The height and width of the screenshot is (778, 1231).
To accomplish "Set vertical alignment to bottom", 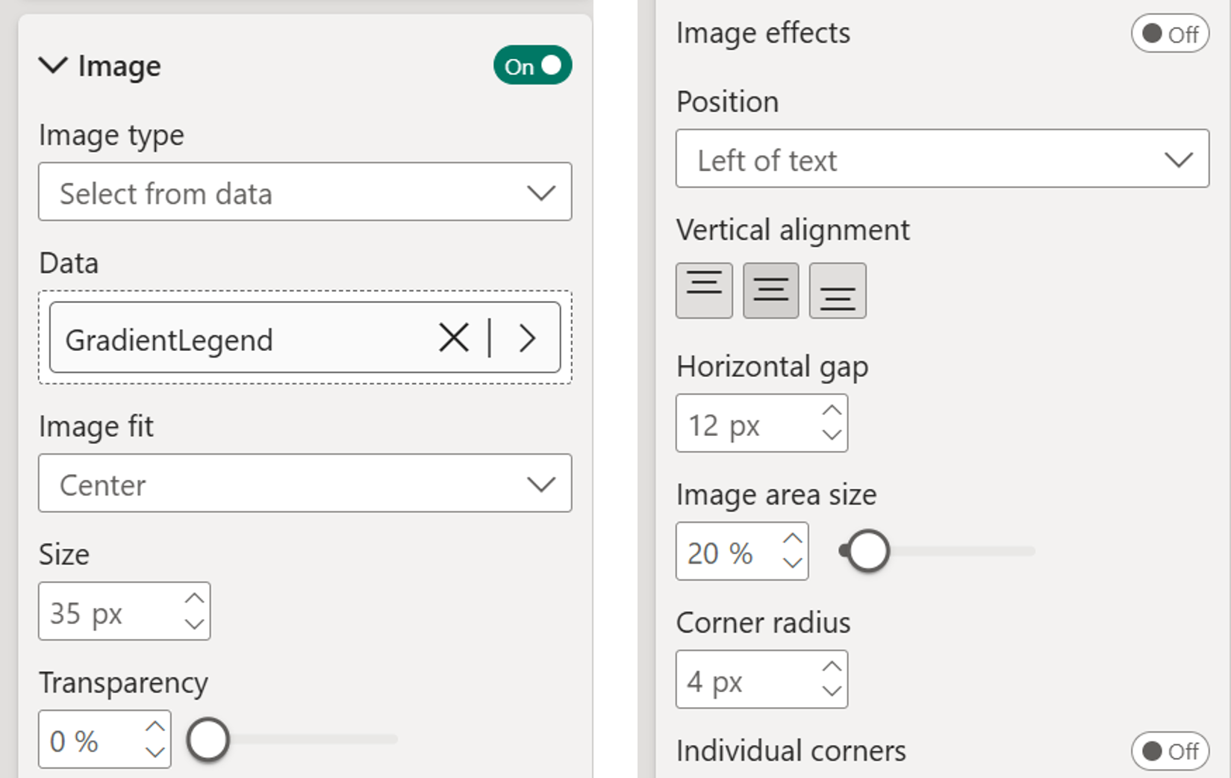I will (838, 290).
